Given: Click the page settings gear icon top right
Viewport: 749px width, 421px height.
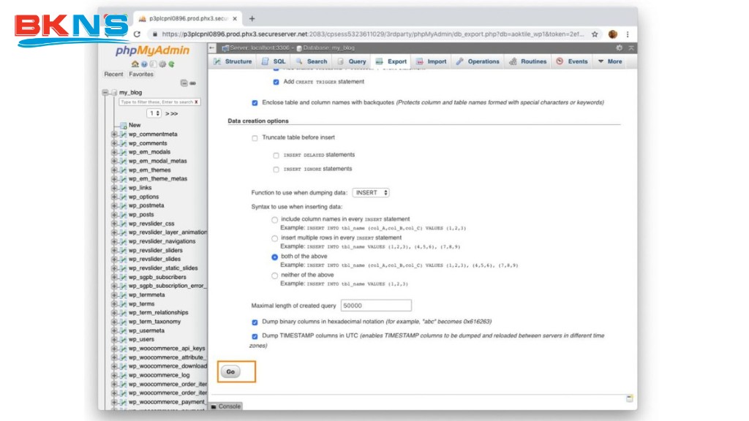Looking at the screenshot, I should click(x=619, y=48).
